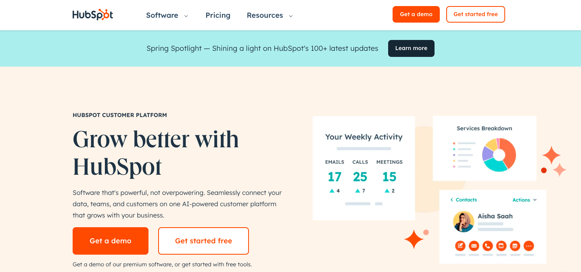Click the calendar meeting icon on contact card

tap(515, 245)
